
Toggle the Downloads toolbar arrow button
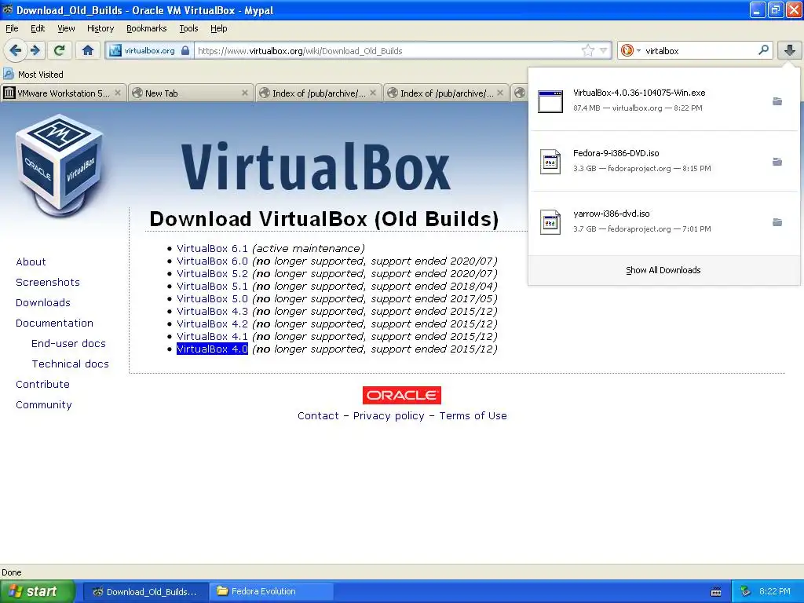[789, 50]
